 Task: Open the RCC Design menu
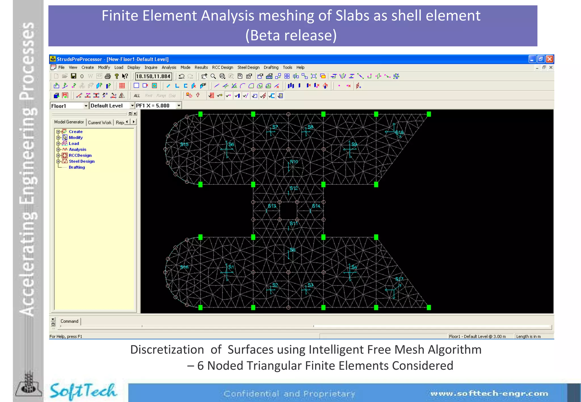click(x=223, y=67)
